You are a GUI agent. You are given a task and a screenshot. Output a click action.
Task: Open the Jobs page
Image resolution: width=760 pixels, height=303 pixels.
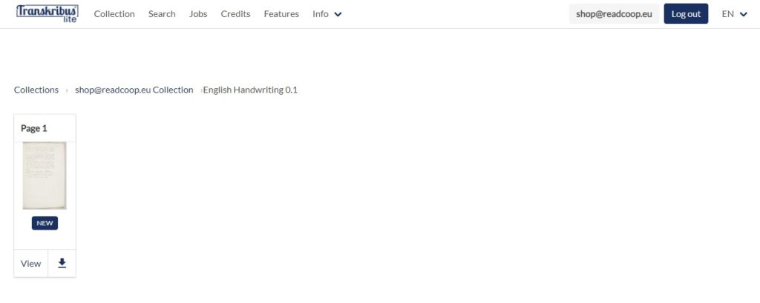point(198,14)
